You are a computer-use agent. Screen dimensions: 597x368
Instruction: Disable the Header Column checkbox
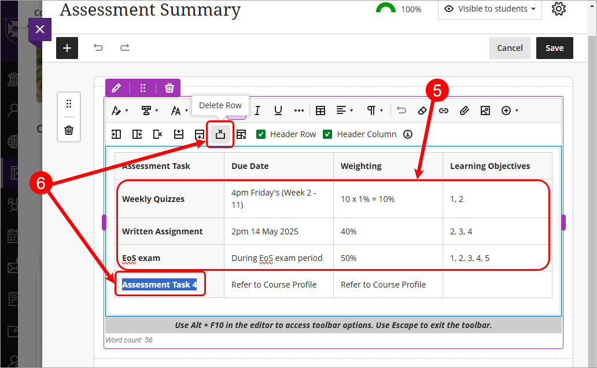pyautogui.click(x=327, y=134)
